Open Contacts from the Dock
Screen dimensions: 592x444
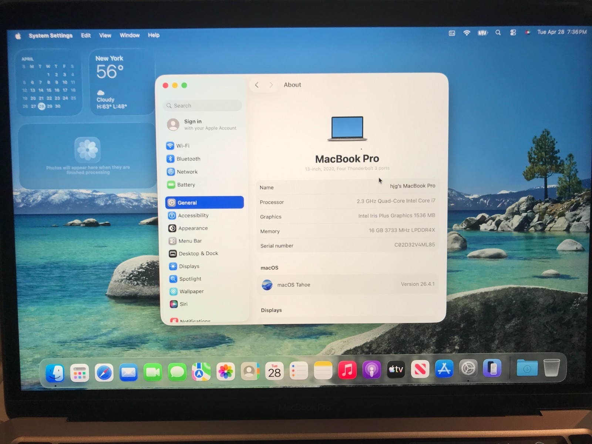pos(250,371)
